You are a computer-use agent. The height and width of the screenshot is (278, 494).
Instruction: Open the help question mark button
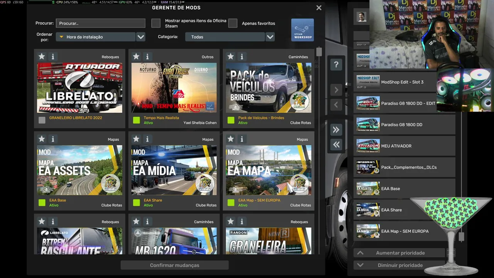336,64
